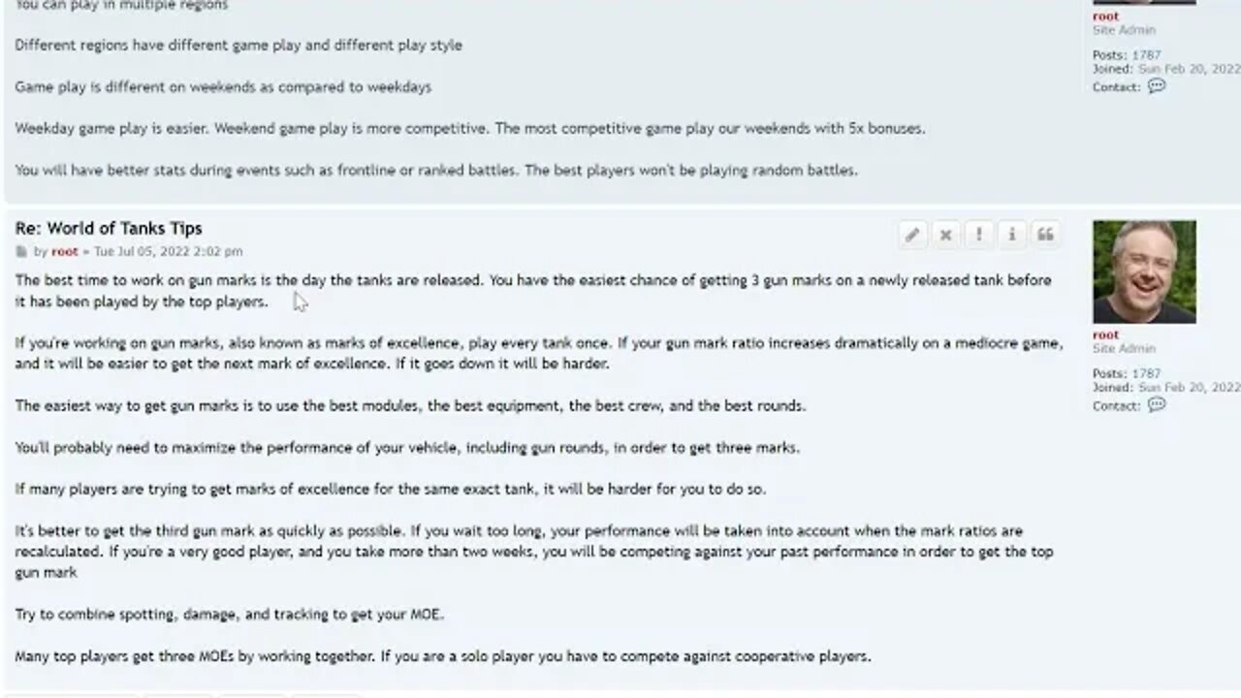
Task: Open the Contact bubble in the upper post profile
Action: 1157,86
